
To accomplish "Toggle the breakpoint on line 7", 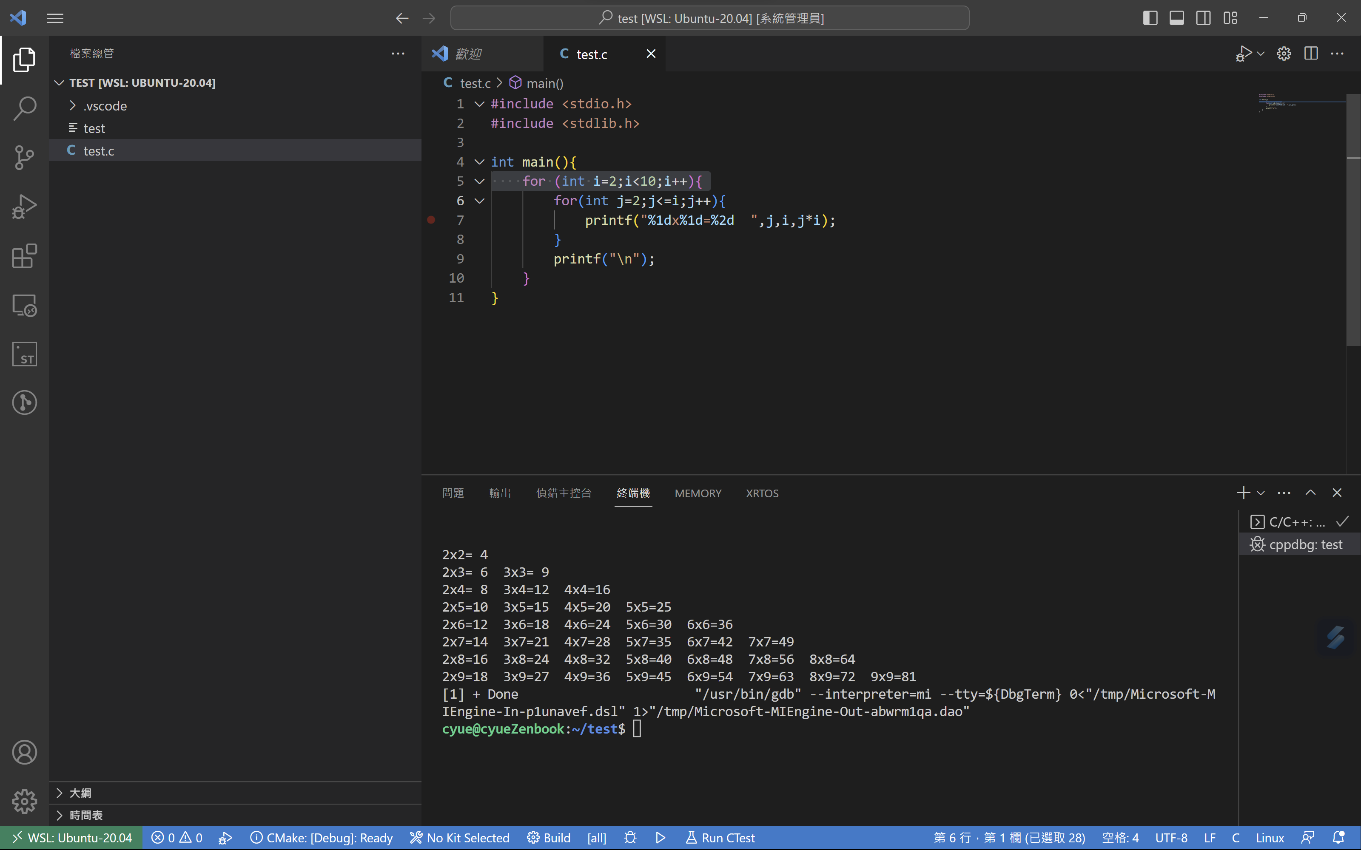I will [431, 221].
